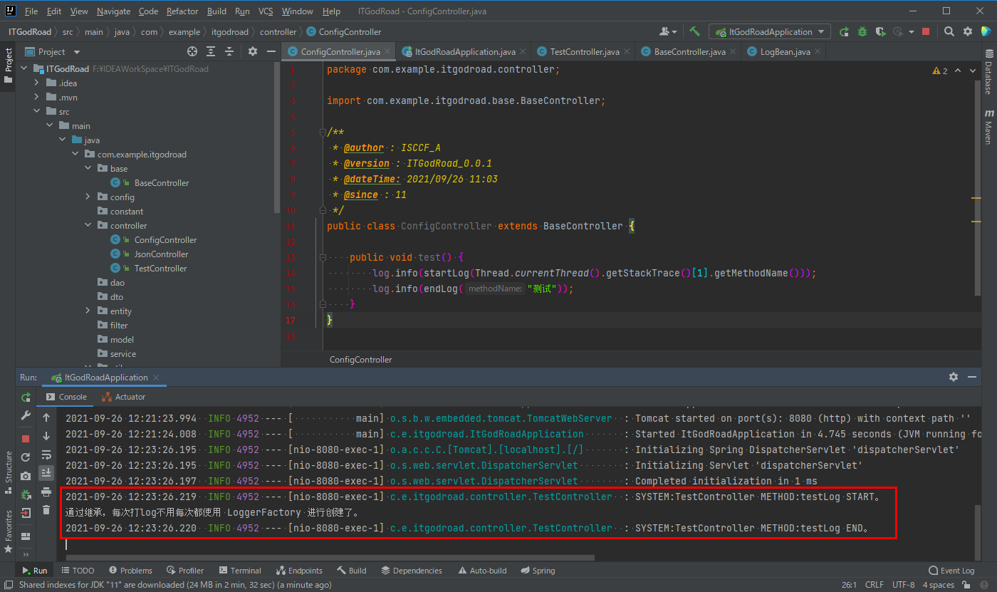Image resolution: width=997 pixels, height=592 pixels.
Task: Switch to the Actuator tab in the Run panel
Action: [124, 397]
